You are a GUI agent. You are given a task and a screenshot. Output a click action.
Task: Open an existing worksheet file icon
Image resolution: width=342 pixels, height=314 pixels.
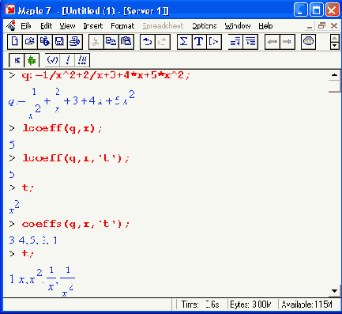click(x=30, y=42)
